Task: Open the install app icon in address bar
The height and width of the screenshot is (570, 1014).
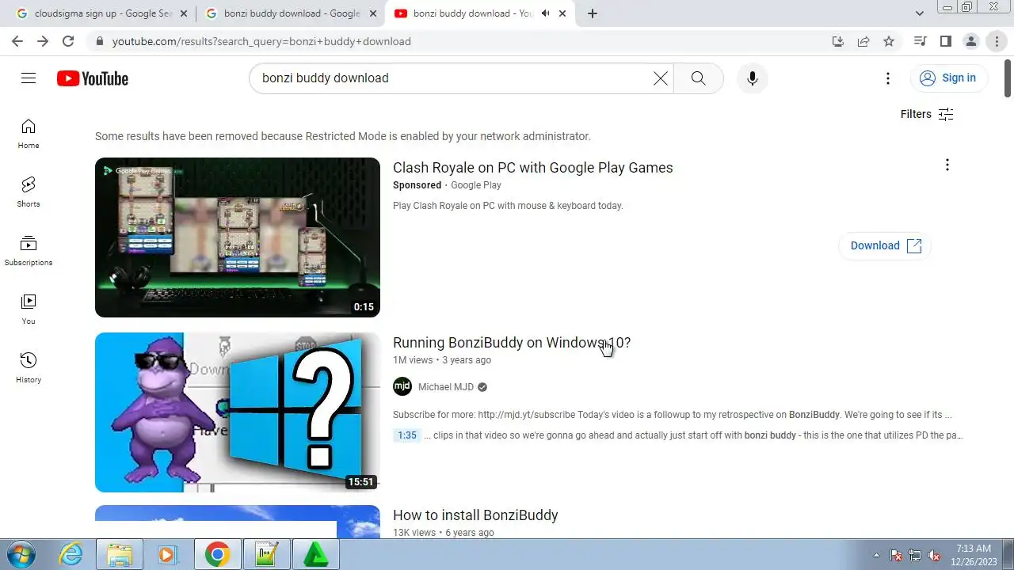Action: point(838,41)
